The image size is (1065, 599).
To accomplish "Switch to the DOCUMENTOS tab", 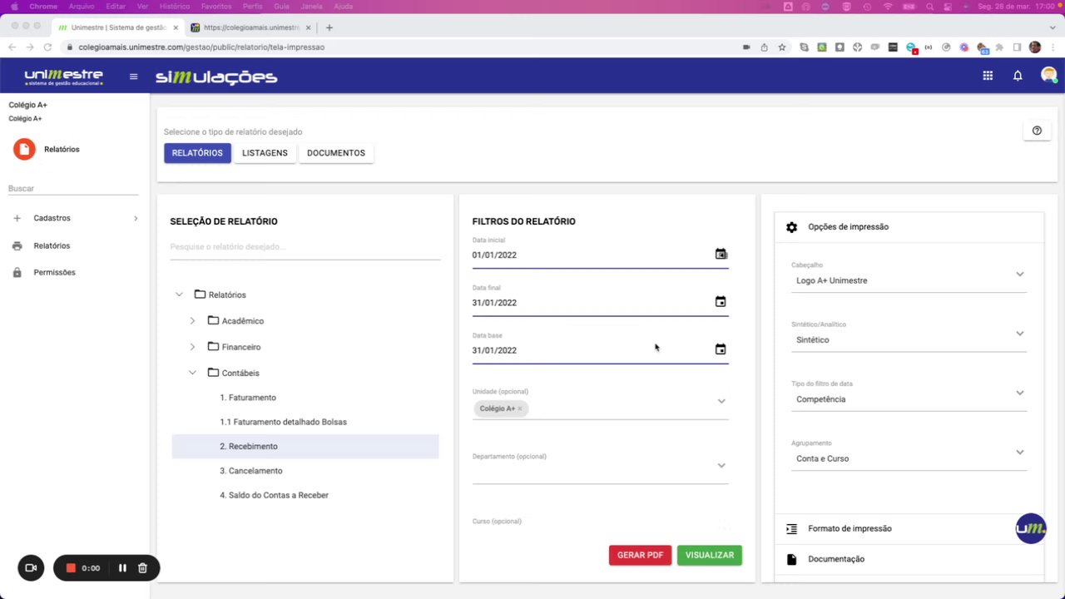I will 336,153.
